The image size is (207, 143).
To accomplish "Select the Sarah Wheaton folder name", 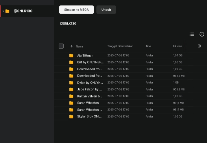I will point(88,103).
